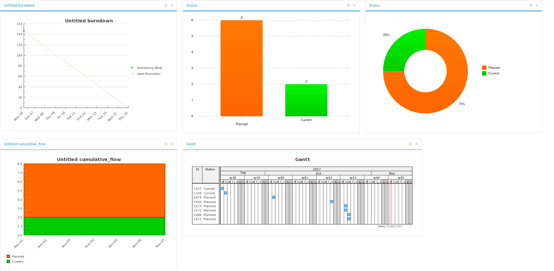
Task: Click week w45 header in Gantt
Action: tap(400, 178)
